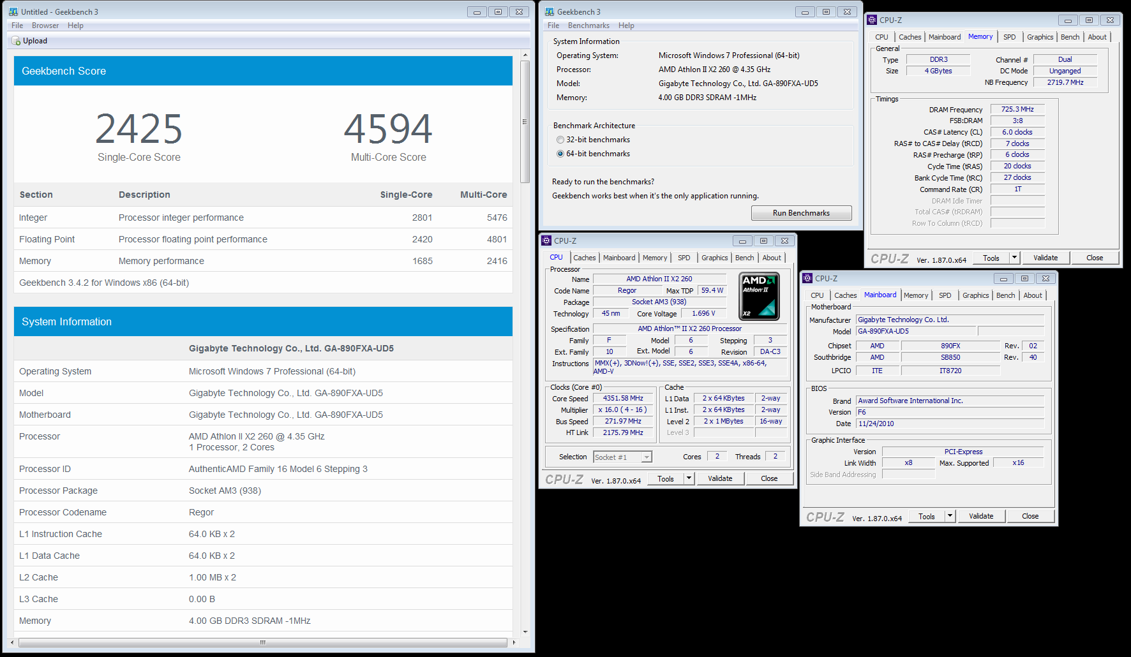
Task: Click scroll up arrow in Geekbench results
Action: [525, 55]
